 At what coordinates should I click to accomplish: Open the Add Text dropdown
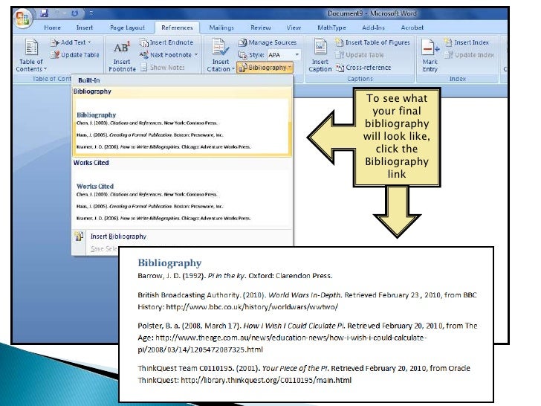(x=71, y=42)
